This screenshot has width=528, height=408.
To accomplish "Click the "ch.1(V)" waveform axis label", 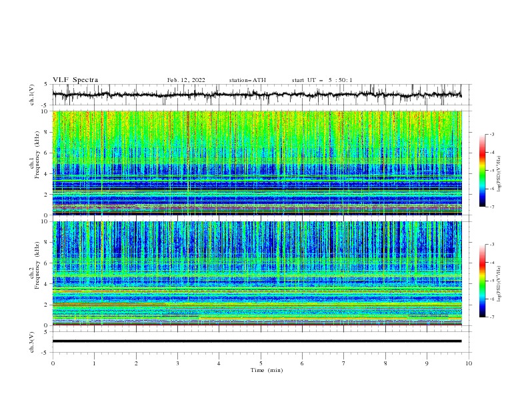I will [32, 95].
